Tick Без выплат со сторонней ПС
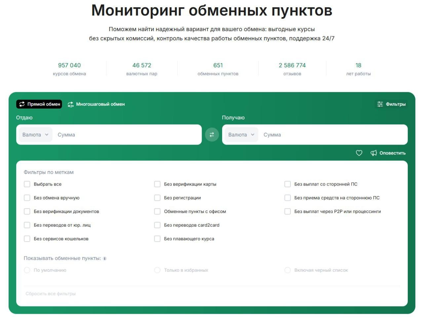The height and width of the screenshot is (319, 423). pos(288,184)
